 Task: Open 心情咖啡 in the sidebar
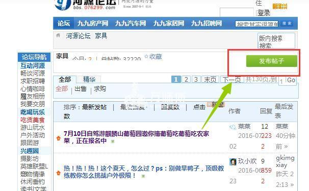click(x=33, y=89)
